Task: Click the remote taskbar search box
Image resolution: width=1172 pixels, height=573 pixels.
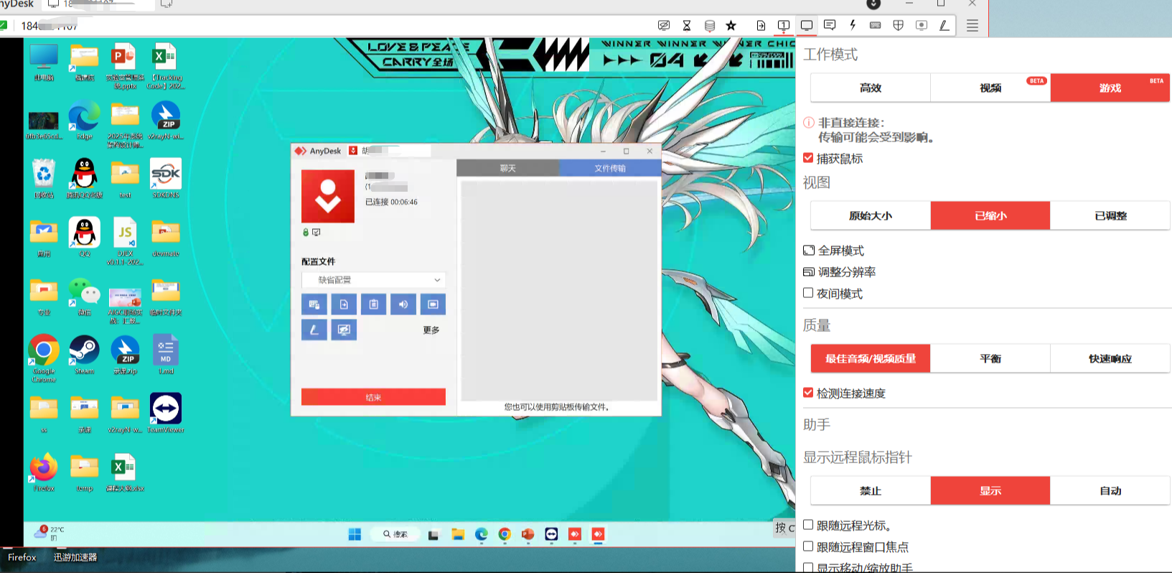Action: click(395, 534)
